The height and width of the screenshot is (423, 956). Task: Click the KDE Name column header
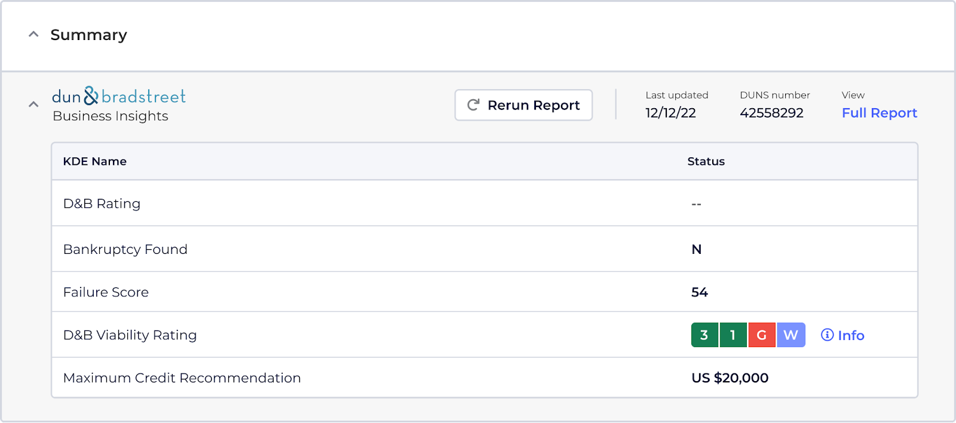tap(95, 161)
